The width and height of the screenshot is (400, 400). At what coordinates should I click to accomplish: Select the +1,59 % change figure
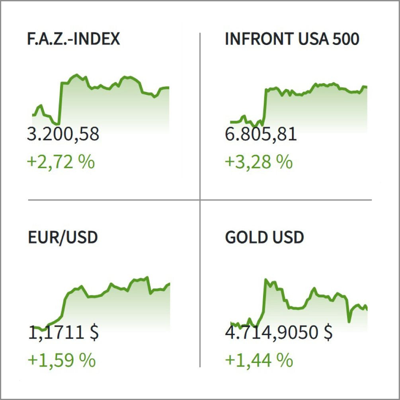tap(61, 360)
